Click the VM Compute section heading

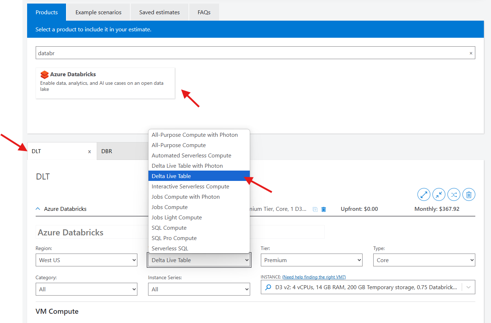point(57,311)
